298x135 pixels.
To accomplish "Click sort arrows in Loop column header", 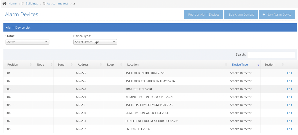I will 121,65.
